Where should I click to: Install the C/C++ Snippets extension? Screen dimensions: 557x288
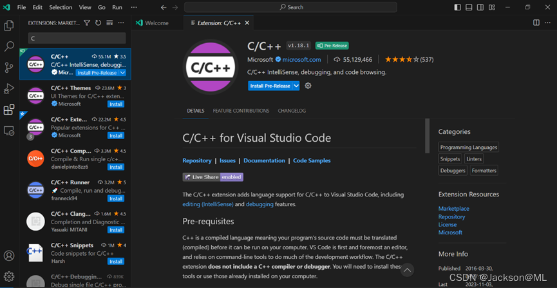pos(116,262)
